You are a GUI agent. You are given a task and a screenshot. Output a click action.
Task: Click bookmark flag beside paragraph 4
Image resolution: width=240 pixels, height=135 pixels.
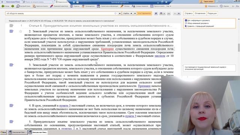point(12,105)
